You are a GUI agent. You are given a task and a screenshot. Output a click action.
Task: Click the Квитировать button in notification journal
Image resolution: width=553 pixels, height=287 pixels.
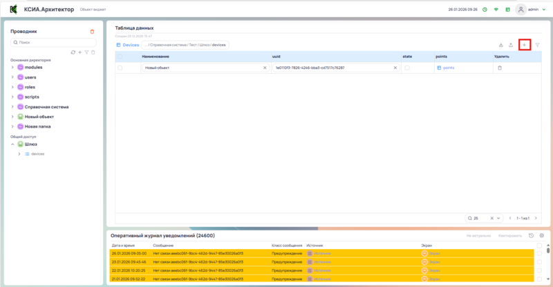(x=510, y=236)
